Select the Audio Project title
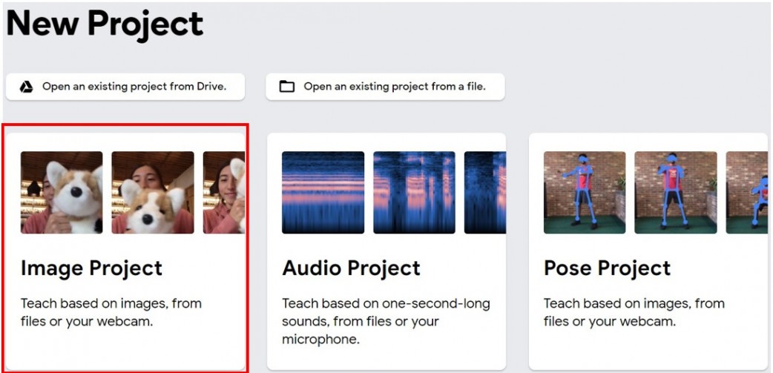This screenshot has width=773, height=373. pos(351,268)
